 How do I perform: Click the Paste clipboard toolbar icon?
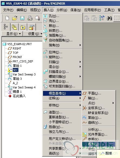point(87,18)
